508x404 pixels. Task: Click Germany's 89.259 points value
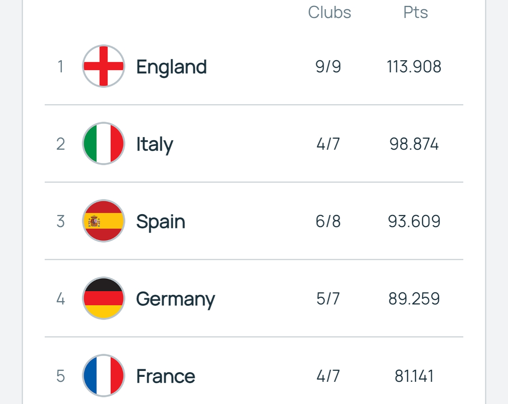pos(414,299)
